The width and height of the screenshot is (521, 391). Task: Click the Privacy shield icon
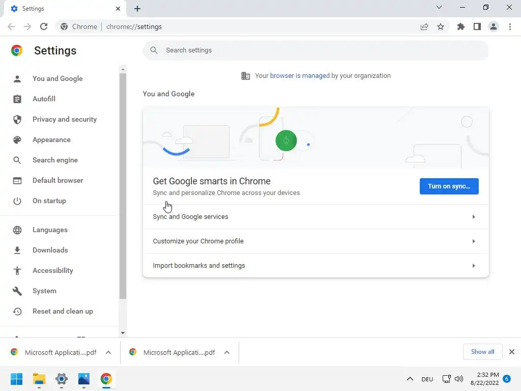tap(17, 119)
